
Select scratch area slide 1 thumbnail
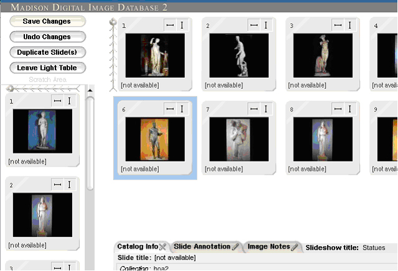pyautogui.click(x=42, y=131)
